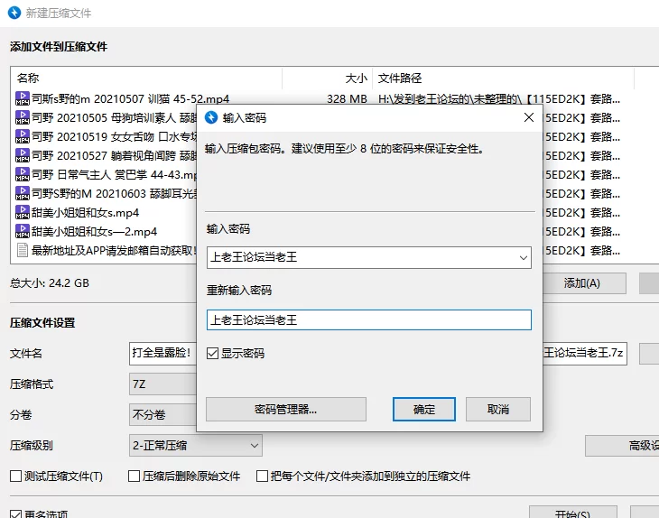Select MP4 icon of 司野S野的M 20210603 file
Viewport: 659px width, 518px height.
coord(23,193)
